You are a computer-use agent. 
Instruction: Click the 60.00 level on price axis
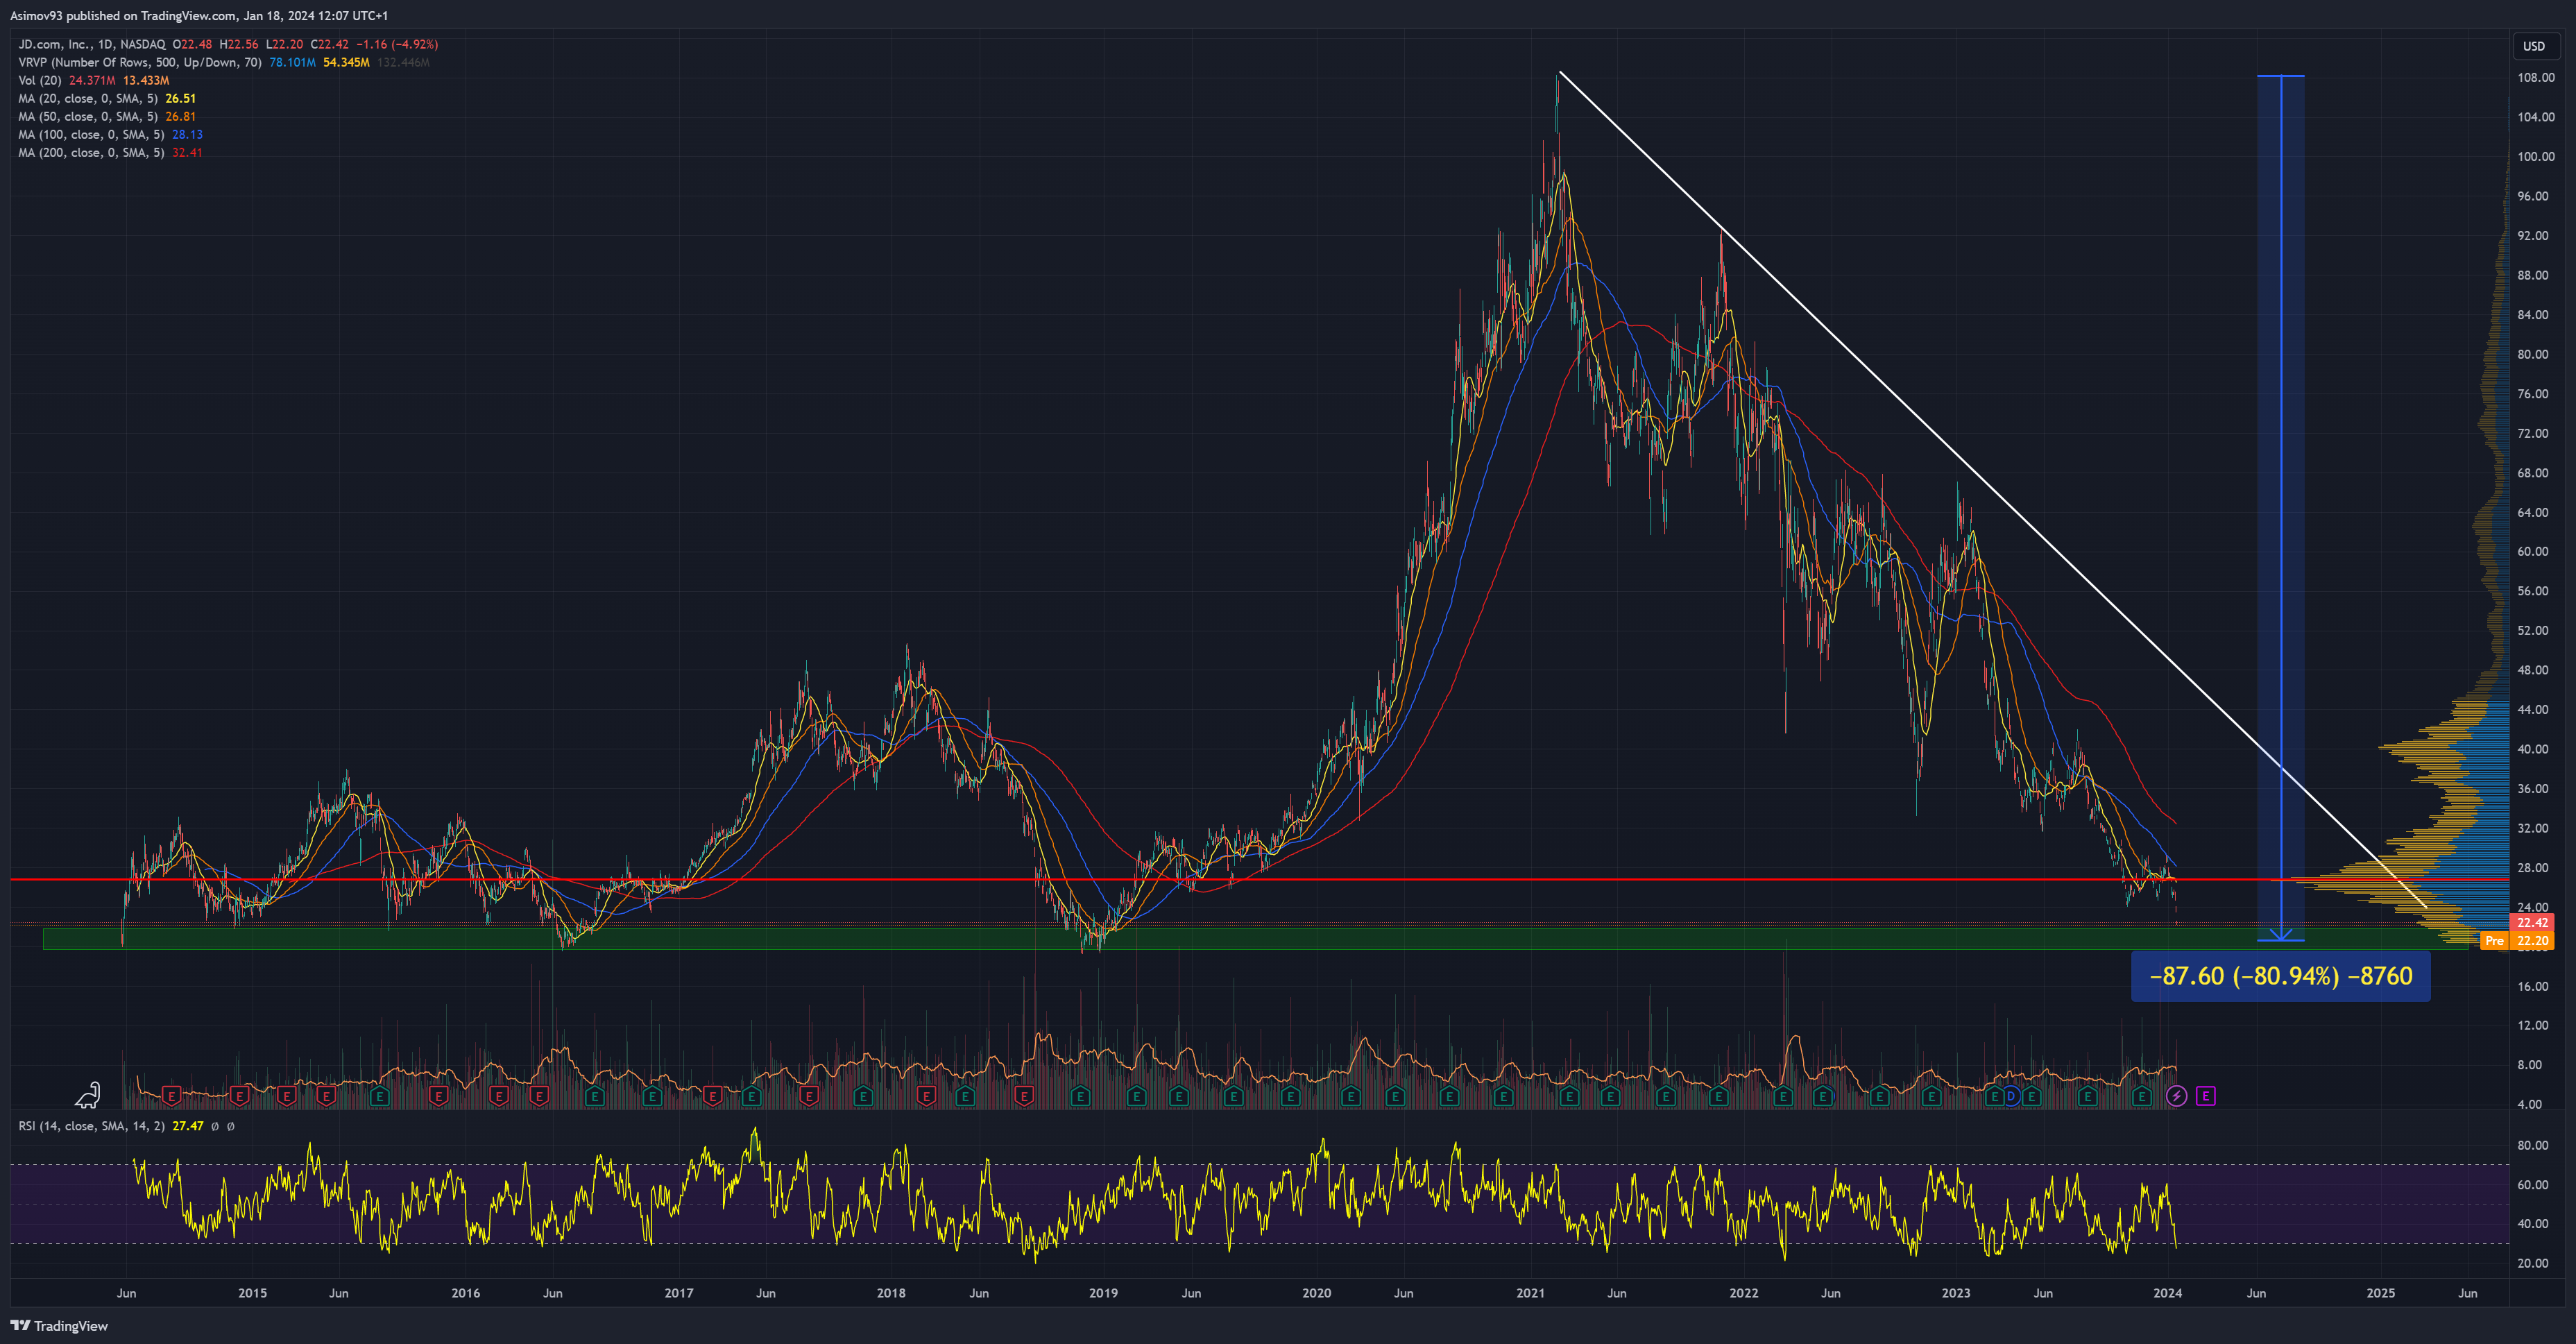[x=2533, y=552]
